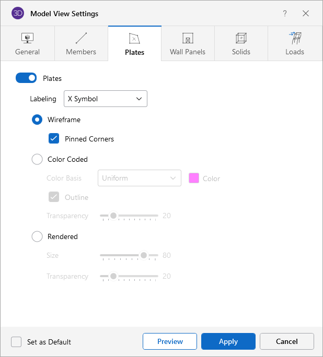Uncheck the Pinned Corners checkbox
The image size is (323, 357).
54,138
